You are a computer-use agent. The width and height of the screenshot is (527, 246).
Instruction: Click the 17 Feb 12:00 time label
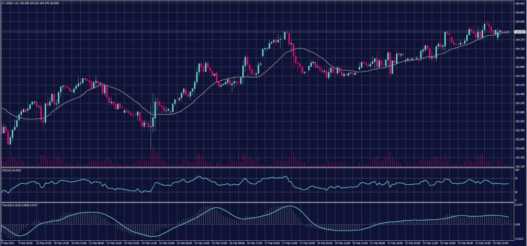click(x=290, y=243)
